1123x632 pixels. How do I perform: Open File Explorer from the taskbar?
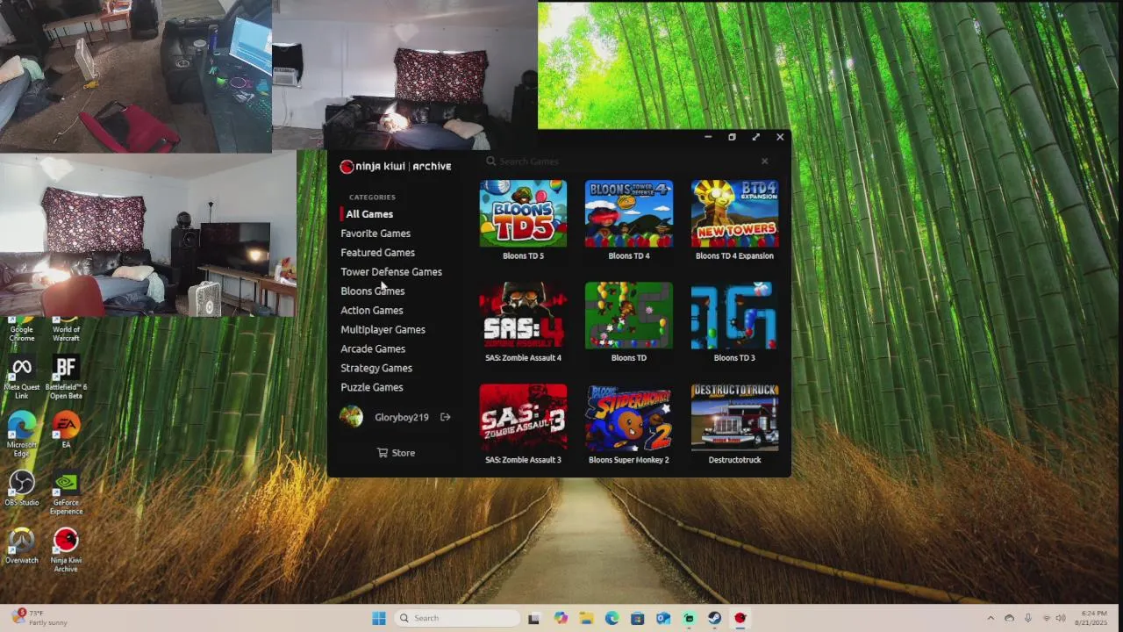pyautogui.click(x=586, y=618)
